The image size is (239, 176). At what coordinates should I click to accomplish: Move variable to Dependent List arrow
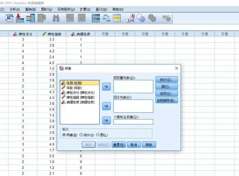[x=106, y=87]
